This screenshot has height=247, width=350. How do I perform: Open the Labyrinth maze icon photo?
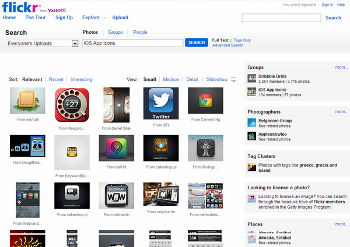pyautogui.click(x=161, y=148)
